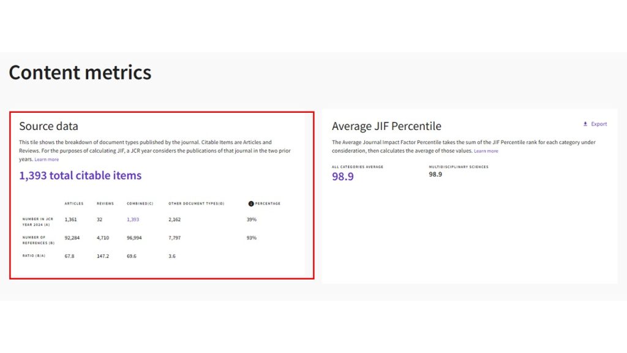
Task: Click the 1,393 total citable items heading
Action: 80,175
